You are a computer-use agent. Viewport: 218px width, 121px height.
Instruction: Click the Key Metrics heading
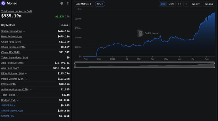(8, 25)
